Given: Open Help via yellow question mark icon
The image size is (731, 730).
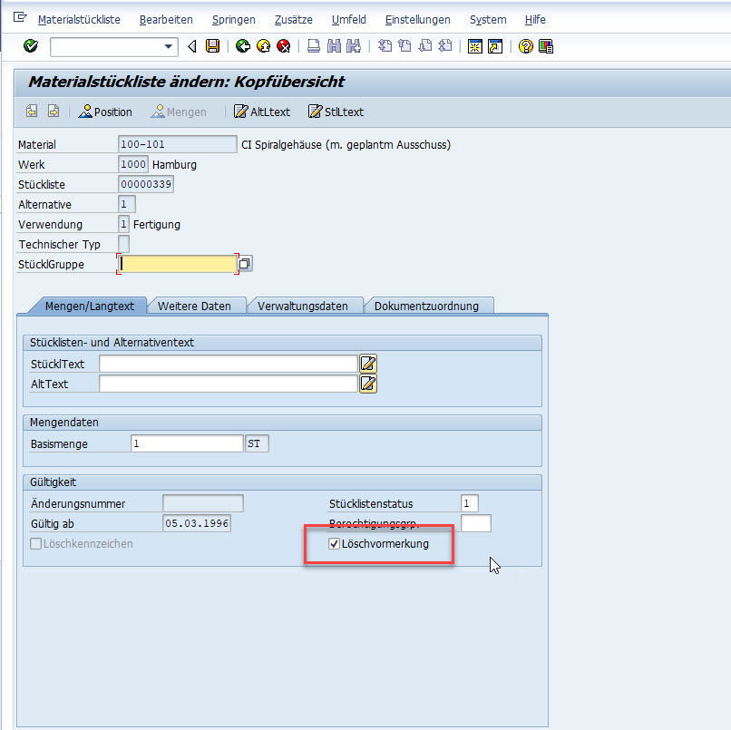Looking at the screenshot, I should pos(525,46).
